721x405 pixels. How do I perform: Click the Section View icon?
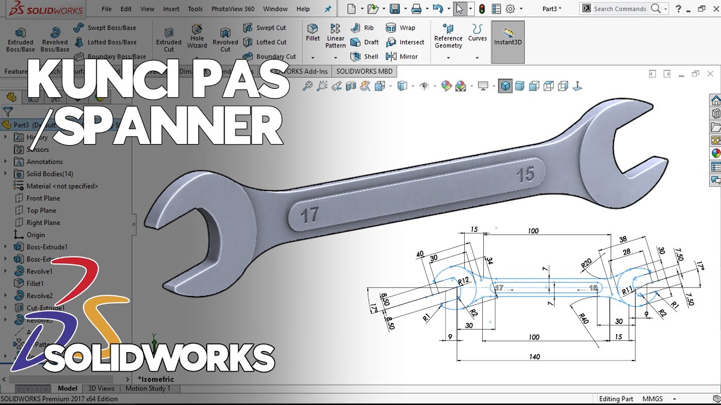coord(351,86)
